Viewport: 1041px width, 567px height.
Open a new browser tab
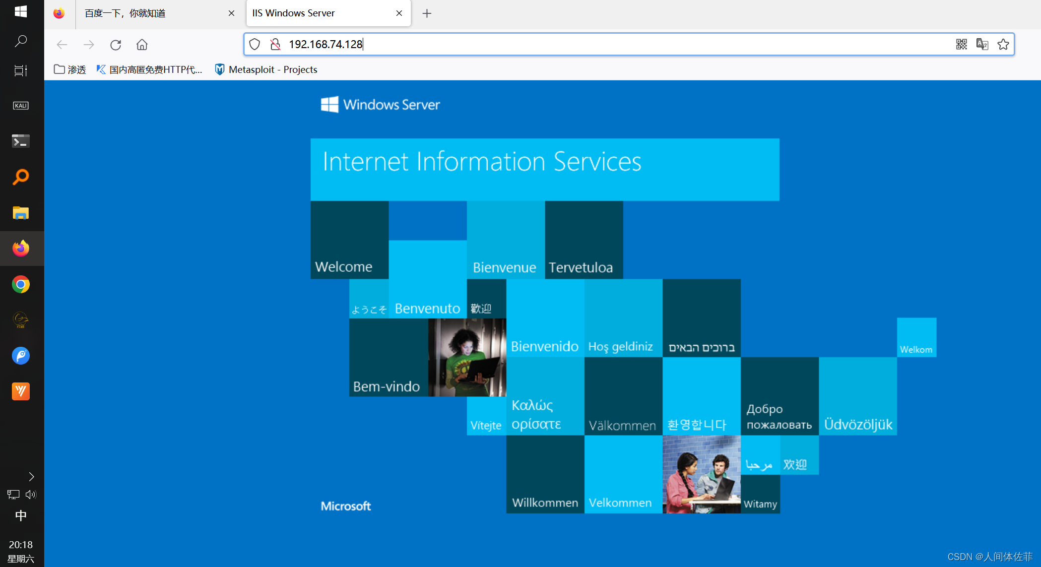[x=427, y=13]
